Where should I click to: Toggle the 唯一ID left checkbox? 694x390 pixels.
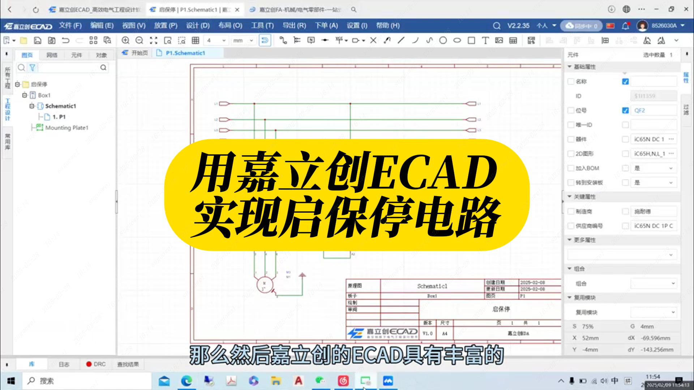point(571,125)
